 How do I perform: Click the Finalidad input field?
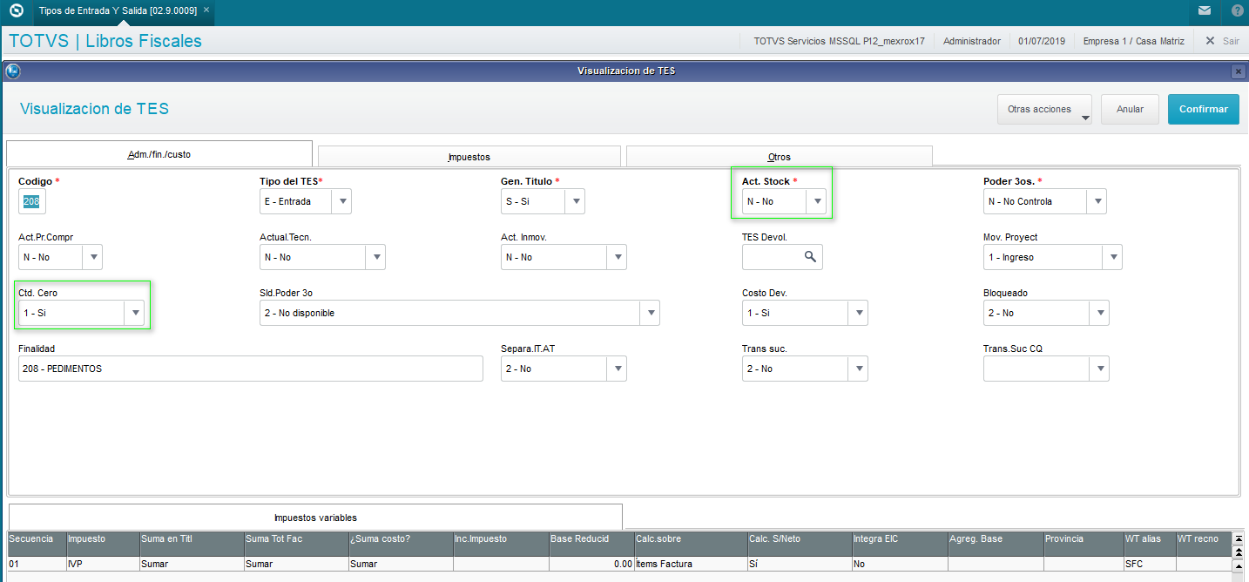pyautogui.click(x=251, y=369)
